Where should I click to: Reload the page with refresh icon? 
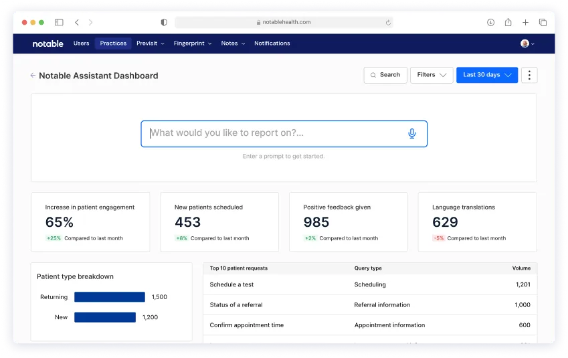pos(388,23)
